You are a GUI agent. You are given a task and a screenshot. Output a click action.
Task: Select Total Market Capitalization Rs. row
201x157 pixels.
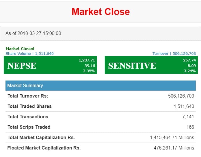click(x=101, y=137)
